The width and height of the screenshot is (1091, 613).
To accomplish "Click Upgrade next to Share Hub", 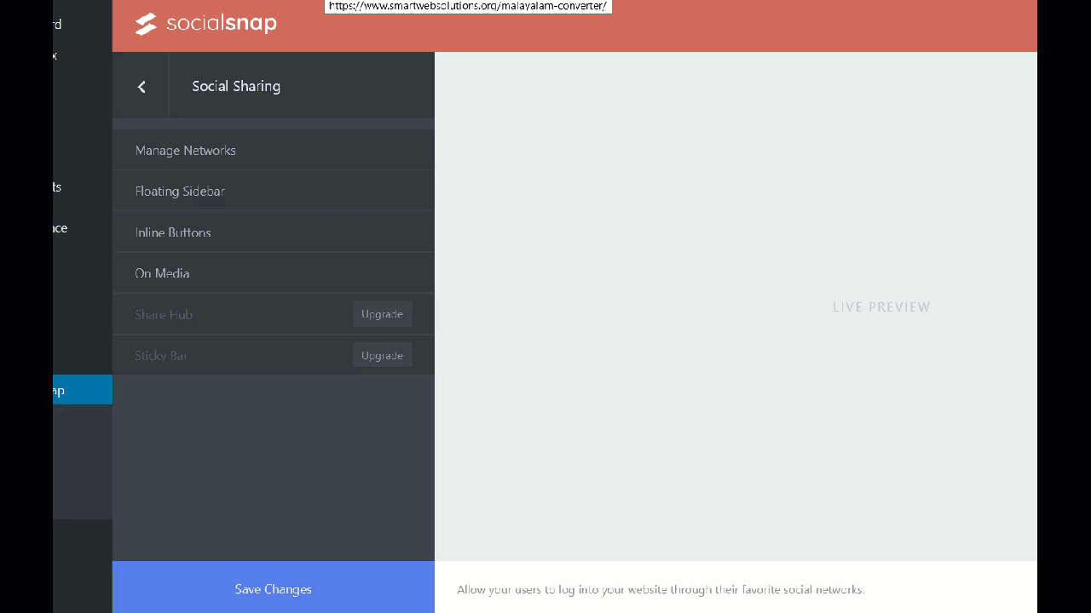I will pyautogui.click(x=382, y=314).
